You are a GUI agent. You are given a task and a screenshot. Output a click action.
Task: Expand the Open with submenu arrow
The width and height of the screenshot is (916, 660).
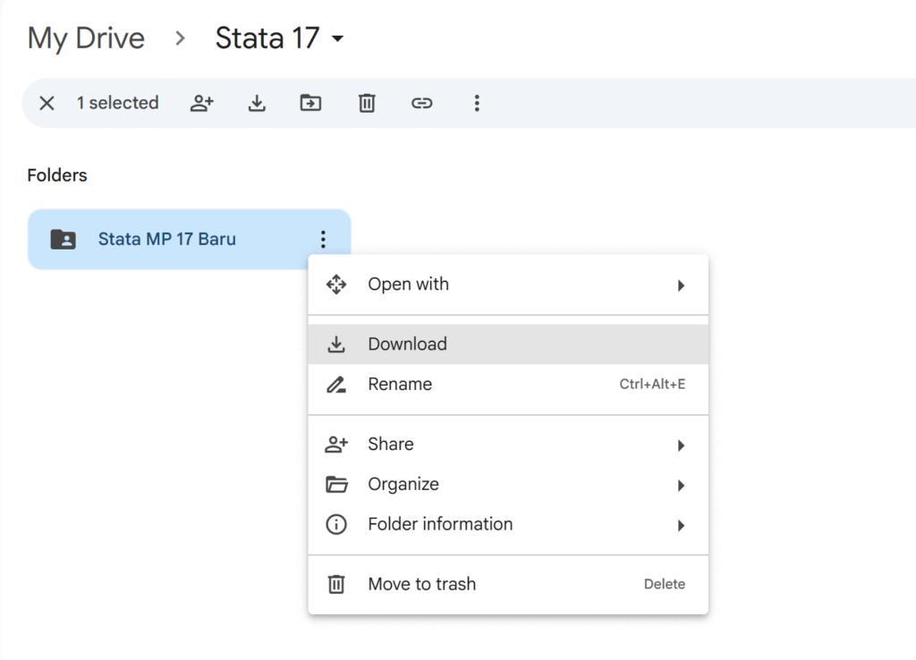(681, 285)
